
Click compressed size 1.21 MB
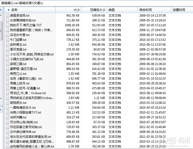click(100, 98)
